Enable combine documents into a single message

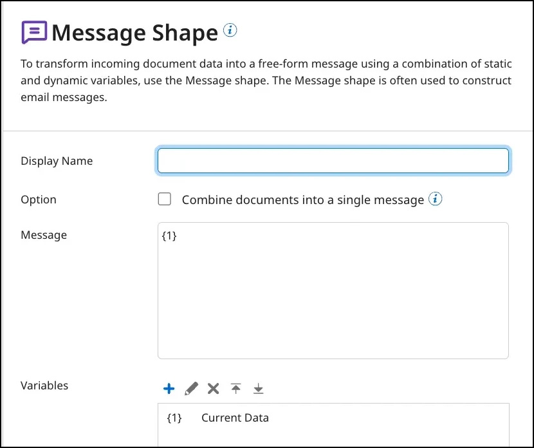[164, 199]
